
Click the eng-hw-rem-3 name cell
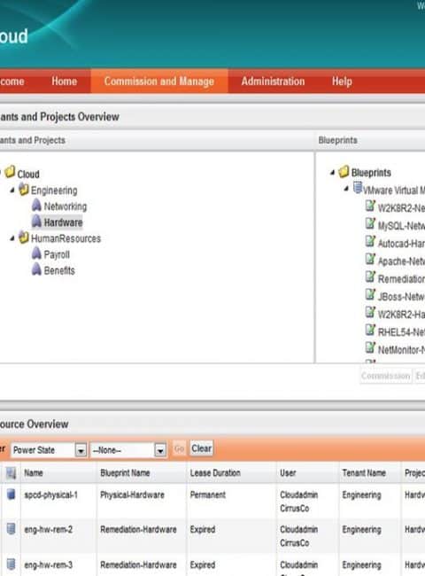point(48,564)
